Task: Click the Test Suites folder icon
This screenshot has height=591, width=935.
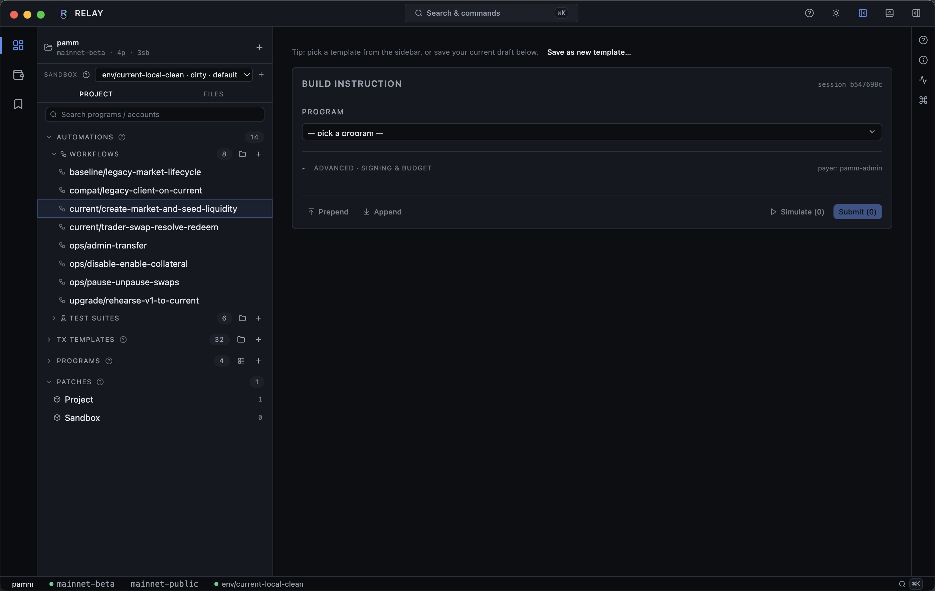Action: 242,318
